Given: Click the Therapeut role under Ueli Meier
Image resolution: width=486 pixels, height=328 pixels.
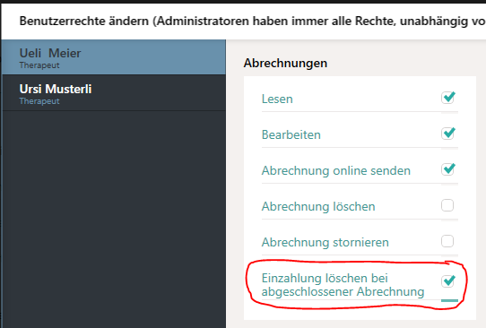Looking at the screenshot, I should tap(39, 65).
